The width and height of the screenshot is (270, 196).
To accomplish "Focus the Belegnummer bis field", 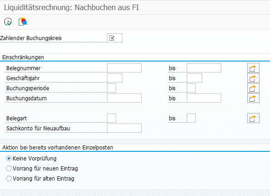I will pyautogui.click(x=204, y=68).
